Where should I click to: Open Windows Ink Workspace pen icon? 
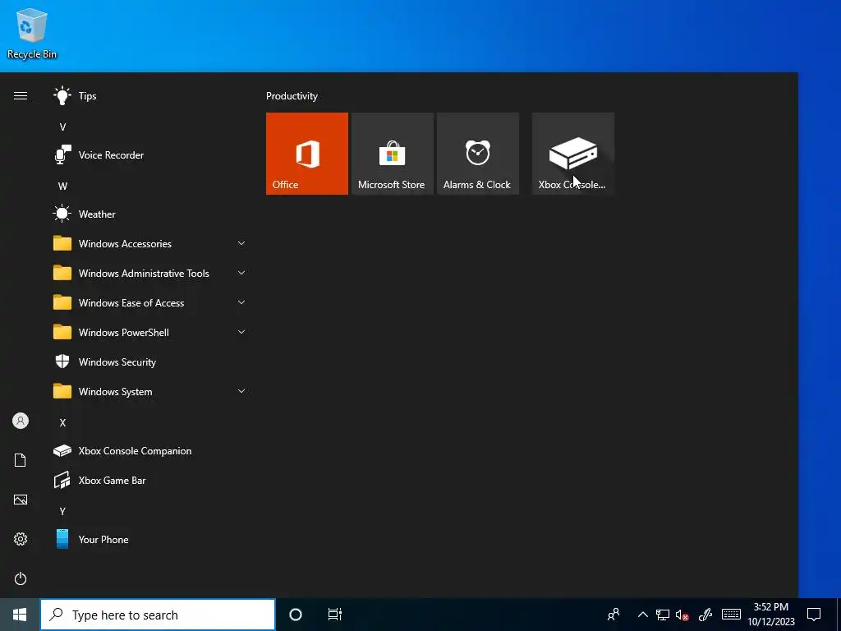click(705, 615)
